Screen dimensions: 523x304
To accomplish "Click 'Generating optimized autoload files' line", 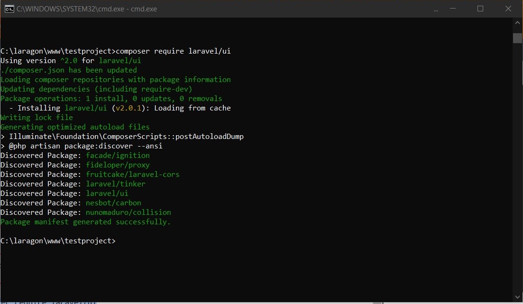I will click(x=75, y=127).
